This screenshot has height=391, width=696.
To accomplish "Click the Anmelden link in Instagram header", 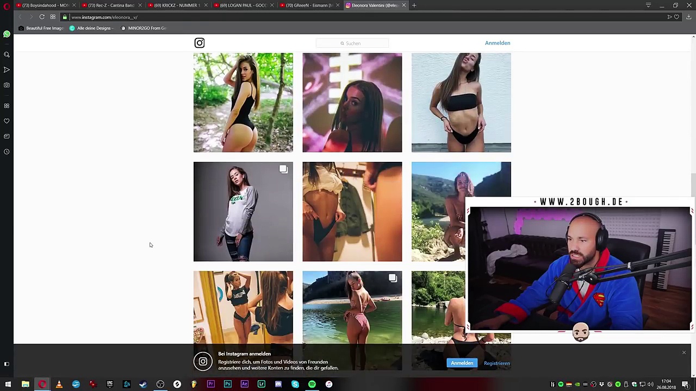I will 497,43.
